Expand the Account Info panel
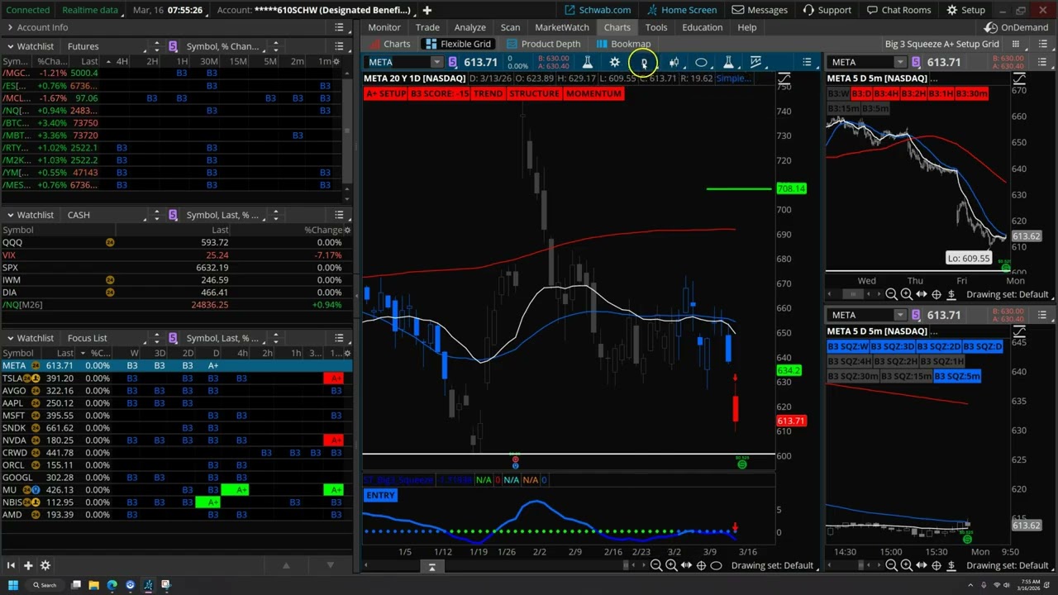The width and height of the screenshot is (1058, 595). point(9,27)
